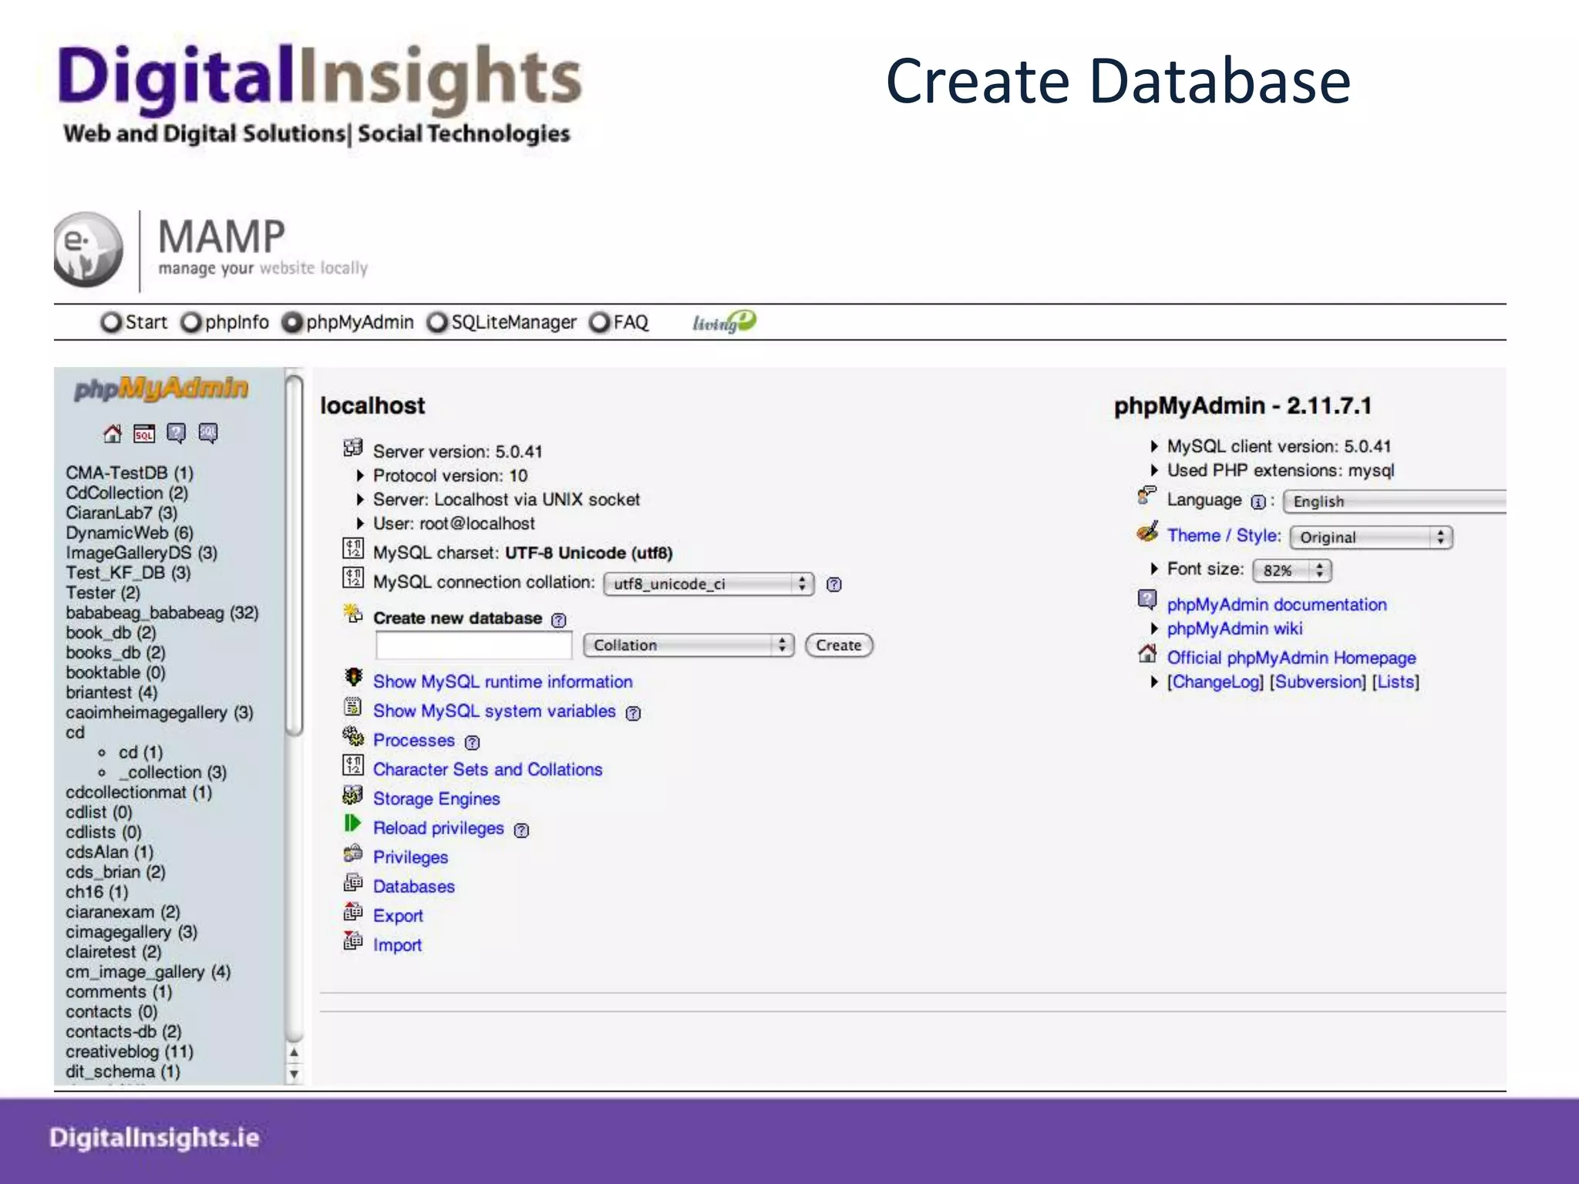Select the CMA-TestDB database
1579x1184 pixels.
point(130,473)
